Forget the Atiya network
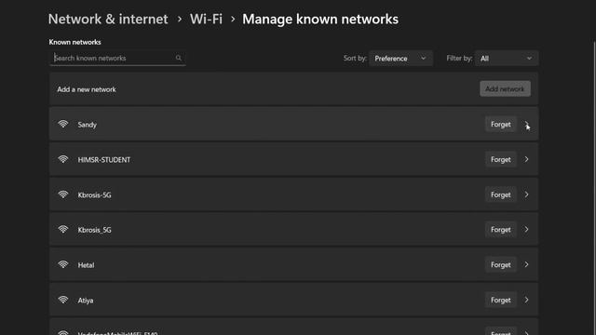The height and width of the screenshot is (335, 596). (x=501, y=300)
